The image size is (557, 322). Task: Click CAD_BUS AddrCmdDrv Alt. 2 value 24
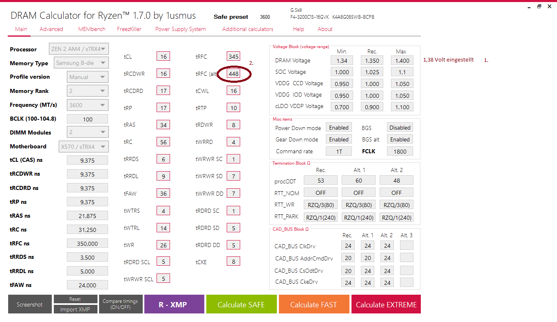[x=387, y=258]
